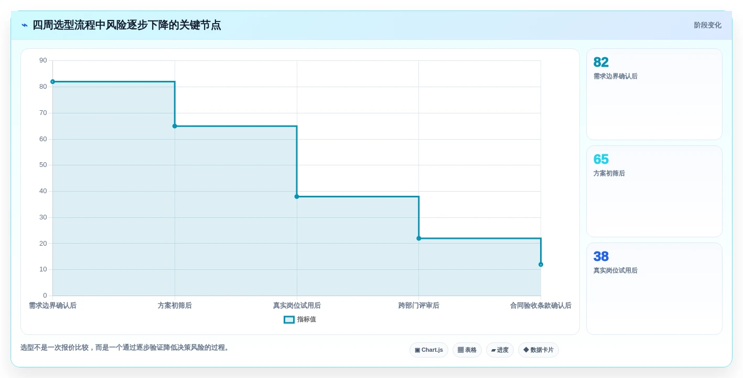
Task: Select the Chart.js tag
Action: coord(429,350)
